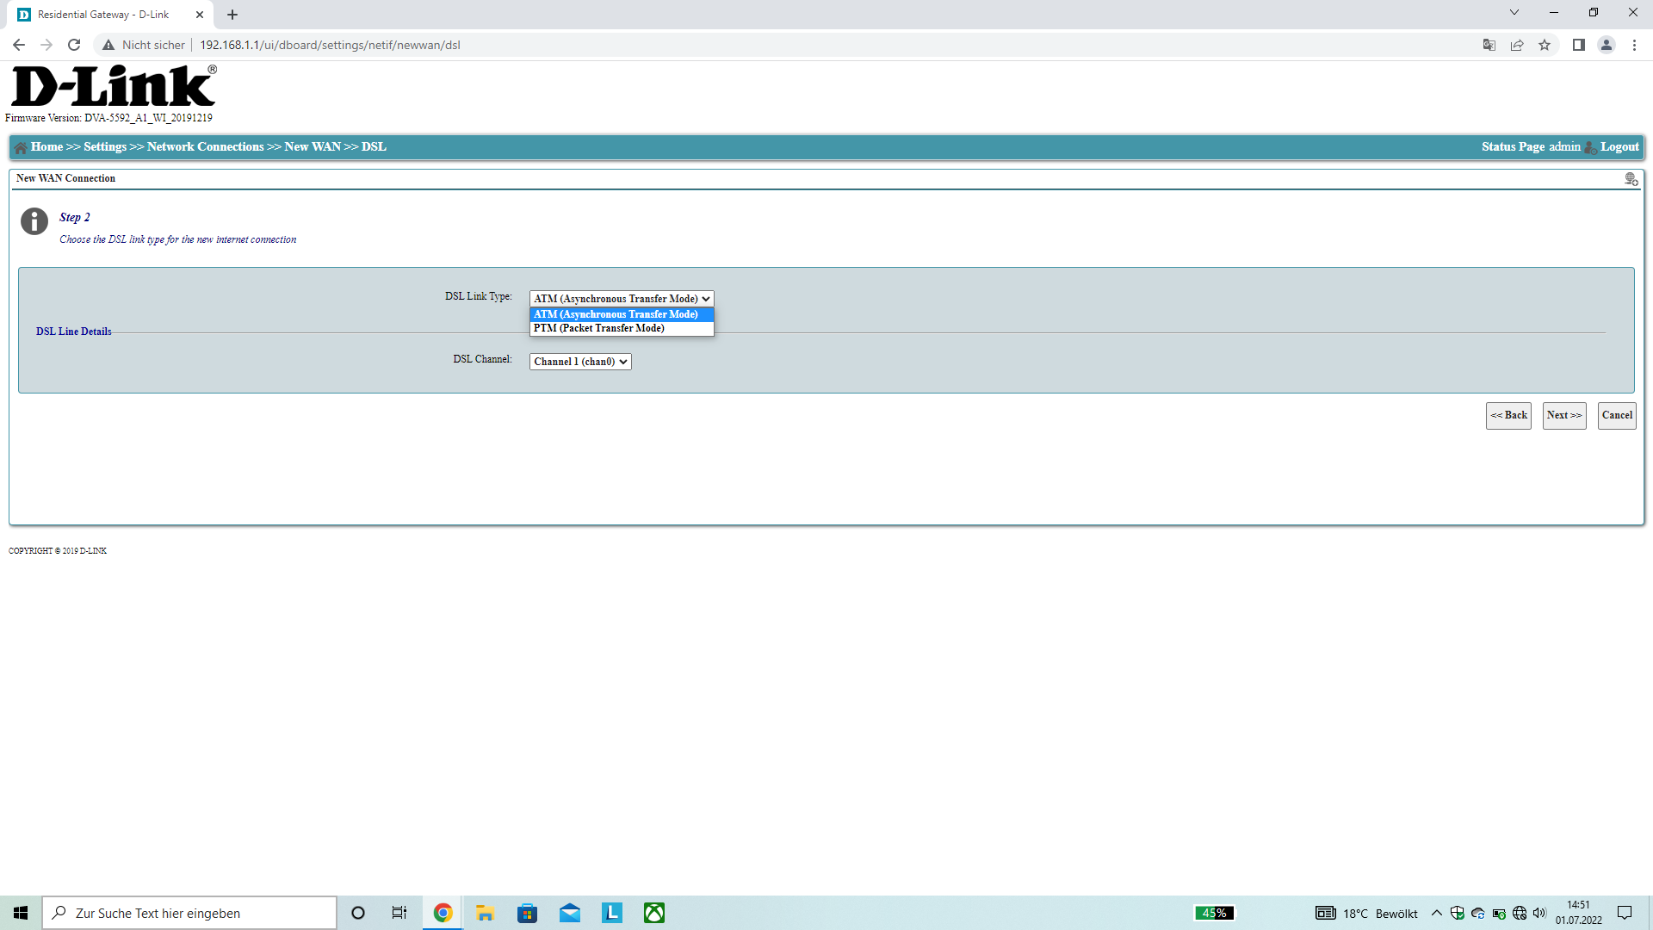Viewport: 1653px width, 930px height.
Task: Click the share page icon in address bar
Action: click(1517, 45)
